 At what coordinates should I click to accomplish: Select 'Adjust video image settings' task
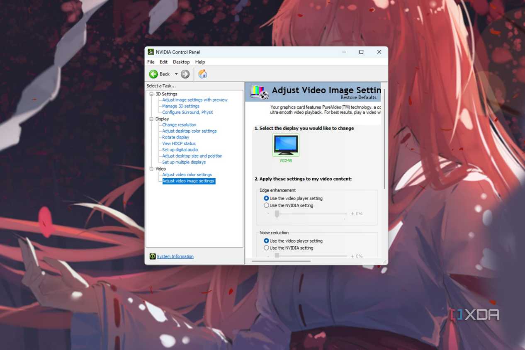(x=188, y=181)
